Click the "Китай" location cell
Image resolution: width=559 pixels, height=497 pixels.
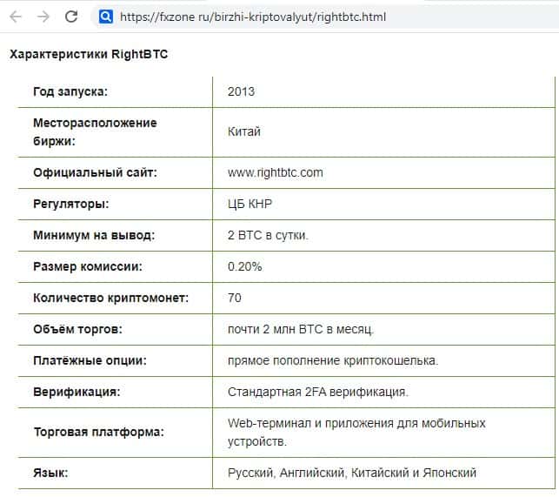pos(243,131)
